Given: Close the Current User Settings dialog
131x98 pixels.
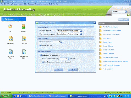Looking at the screenshot, I should click(95, 23).
